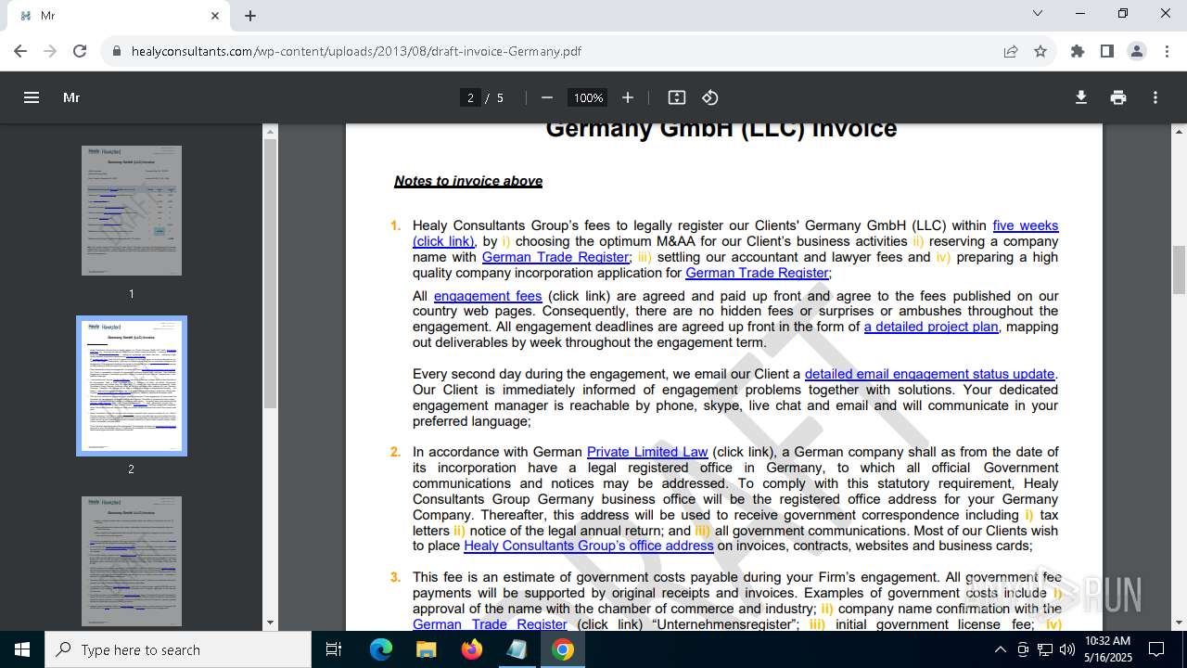Click the fit to page icon
The image size is (1187, 668).
(677, 97)
